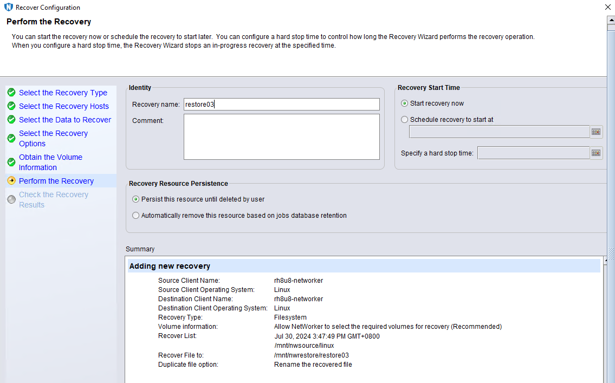The width and height of the screenshot is (615, 383).
Task: Click the Destination Client Name value rh8u8-networker
Action: pyautogui.click(x=299, y=298)
